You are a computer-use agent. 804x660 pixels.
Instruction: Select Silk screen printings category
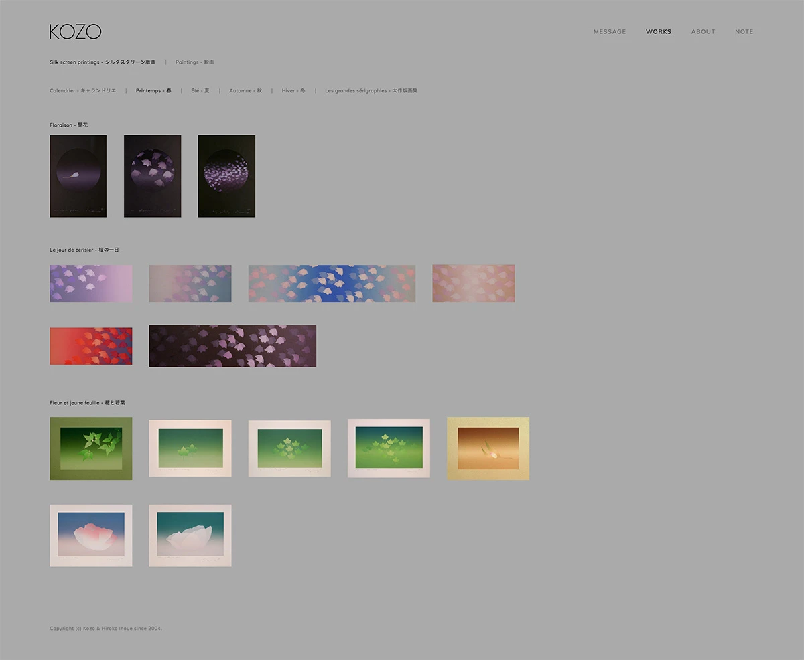pyautogui.click(x=103, y=62)
